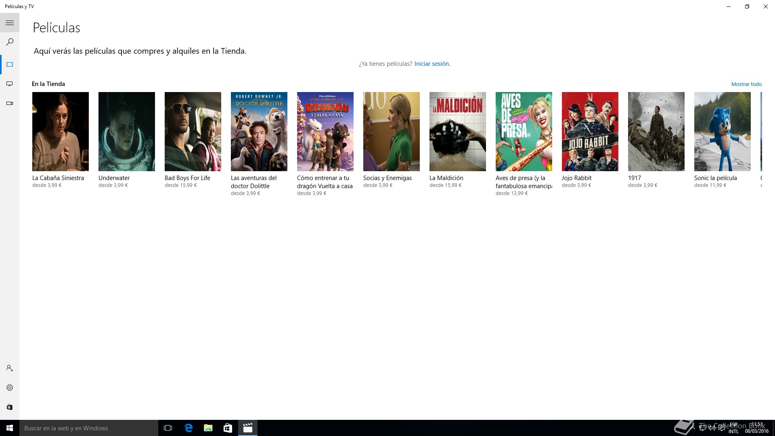Click taskbar search box Buscar en la web
Screen dimensions: 775x436
pyautogui.click(x=89, y=428)
